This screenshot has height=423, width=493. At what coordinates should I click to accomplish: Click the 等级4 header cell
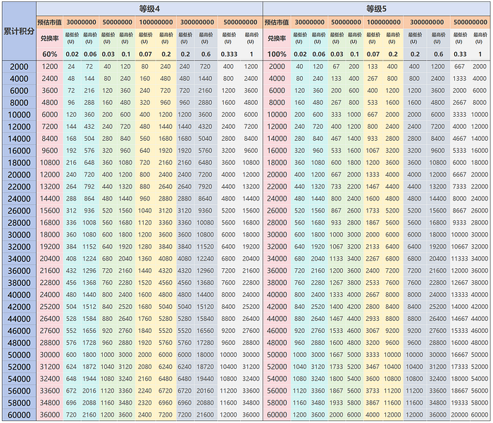[149, 8]
